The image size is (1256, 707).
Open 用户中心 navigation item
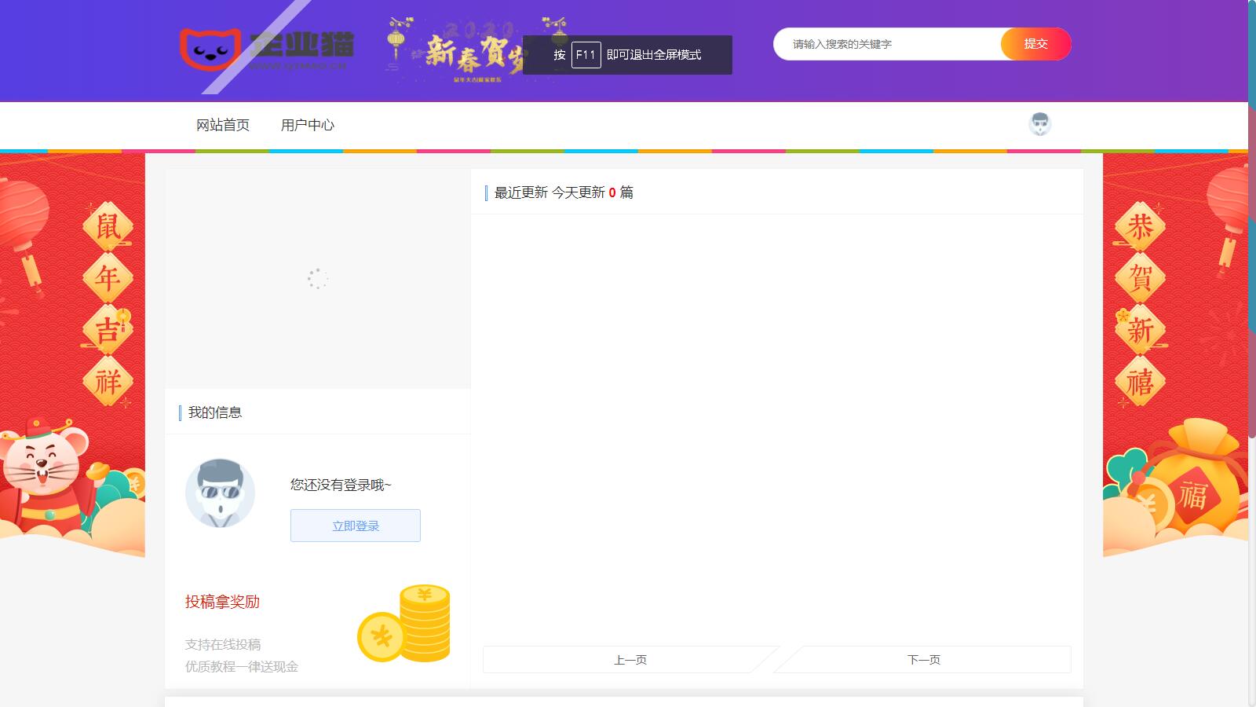coord(308,125)
